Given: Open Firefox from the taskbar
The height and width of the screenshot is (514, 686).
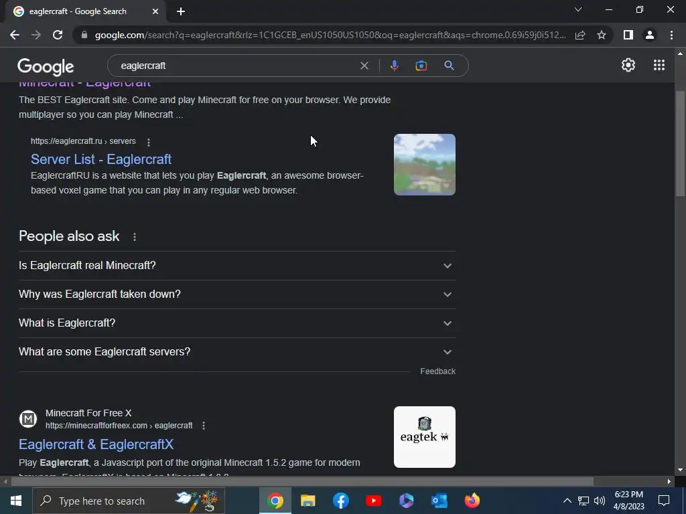Looking at the screenshot, I should click(472, 501).
